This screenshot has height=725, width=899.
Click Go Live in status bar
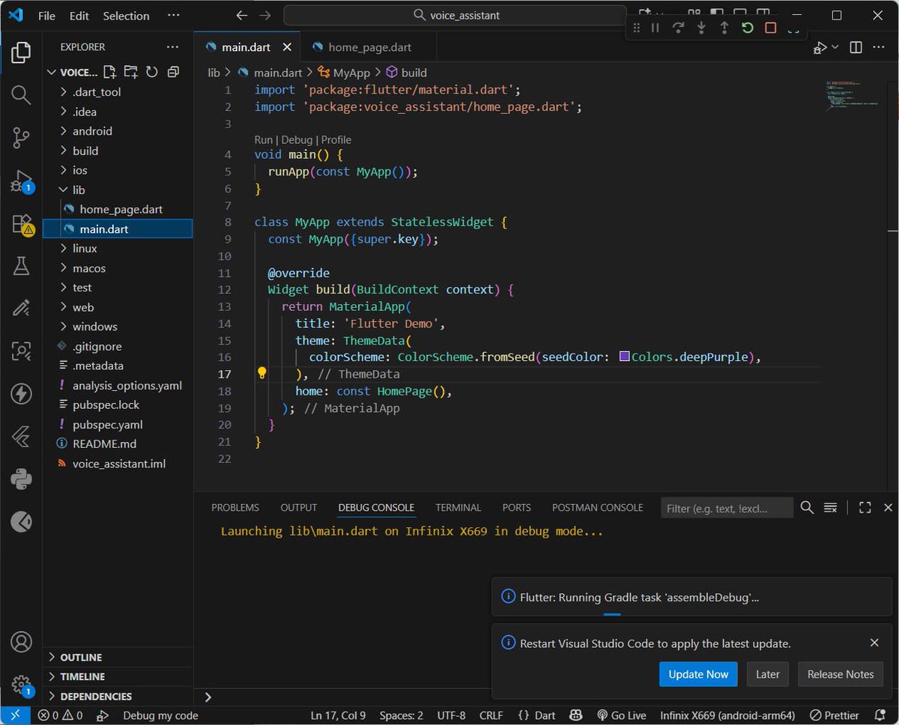tap(621, 715)
